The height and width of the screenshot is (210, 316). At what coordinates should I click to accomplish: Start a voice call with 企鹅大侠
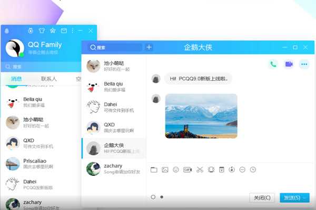coord(273,64)
